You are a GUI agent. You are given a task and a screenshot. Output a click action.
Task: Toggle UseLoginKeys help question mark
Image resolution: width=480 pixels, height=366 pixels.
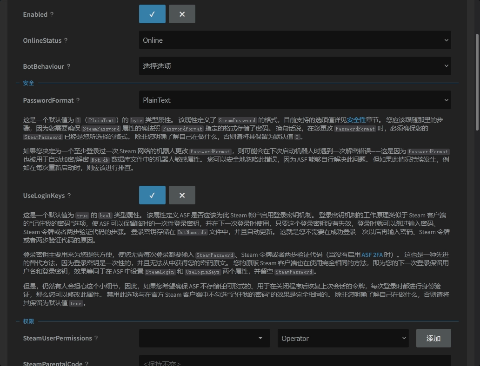tap(69, 196)
